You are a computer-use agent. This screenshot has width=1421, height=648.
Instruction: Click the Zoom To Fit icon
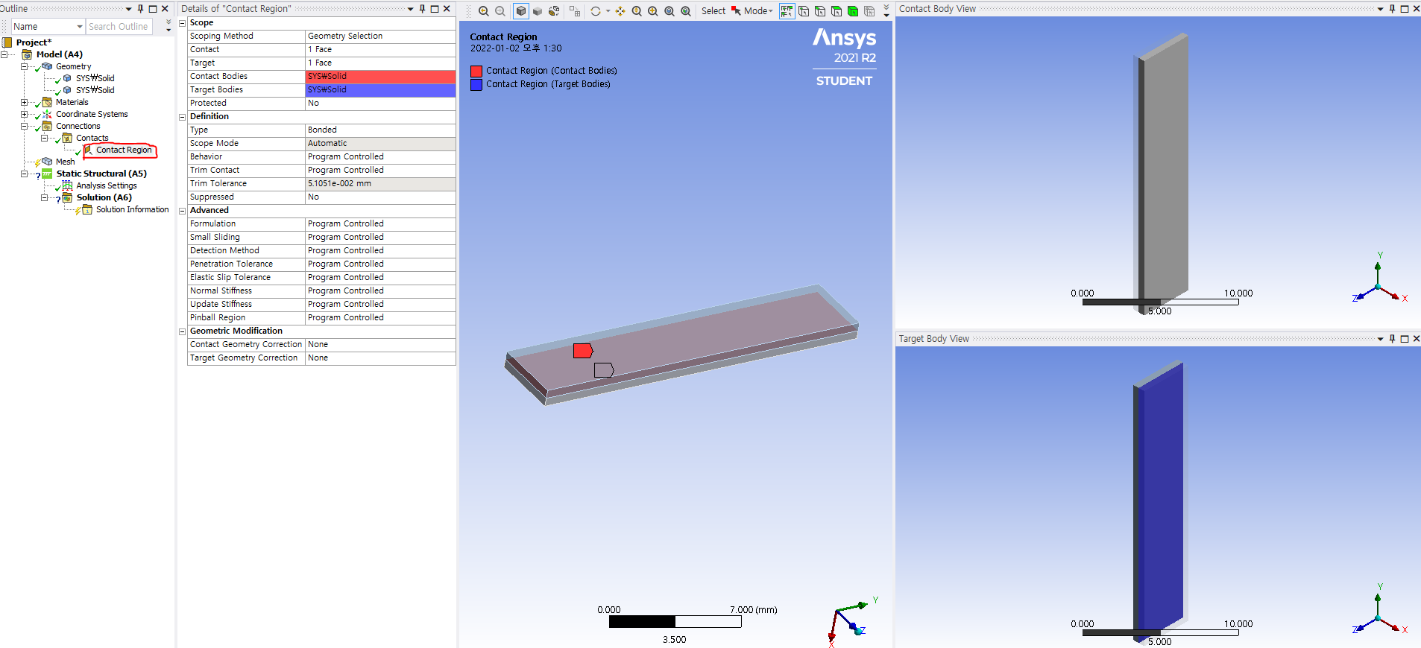[x=669, y=10]
